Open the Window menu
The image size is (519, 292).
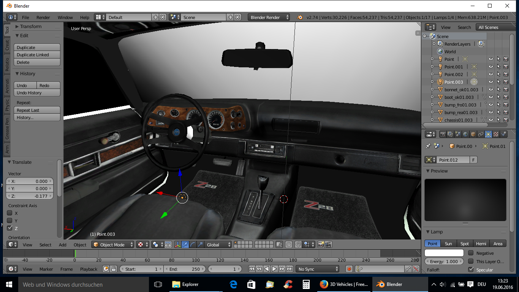65,17
